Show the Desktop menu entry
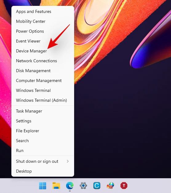The image size is (171, 193). 43,171
